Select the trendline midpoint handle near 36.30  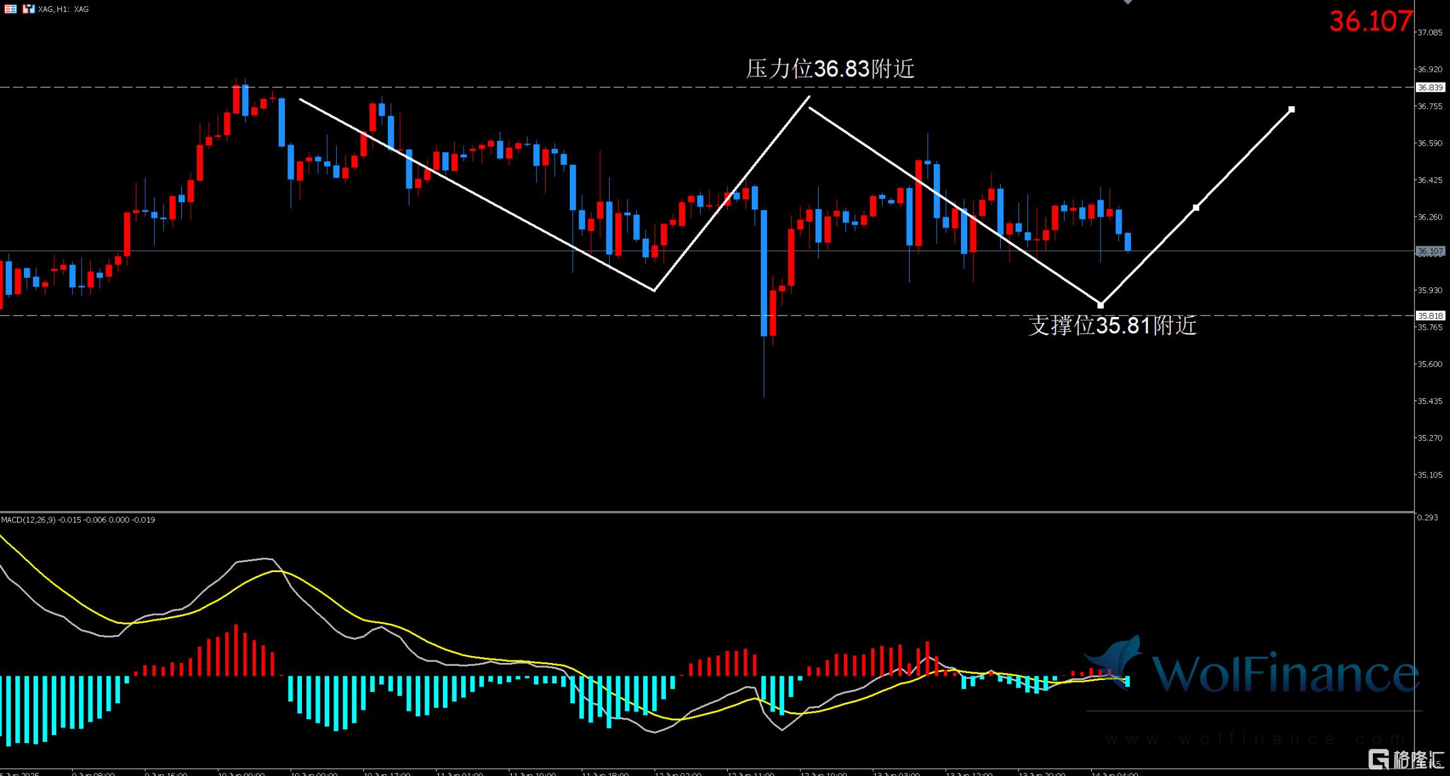coord(1196,207)
